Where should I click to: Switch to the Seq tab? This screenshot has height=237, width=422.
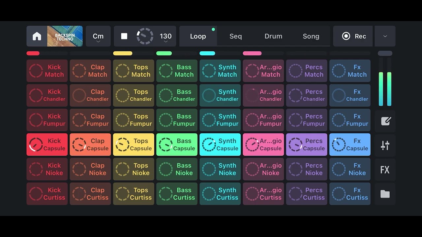236,36
